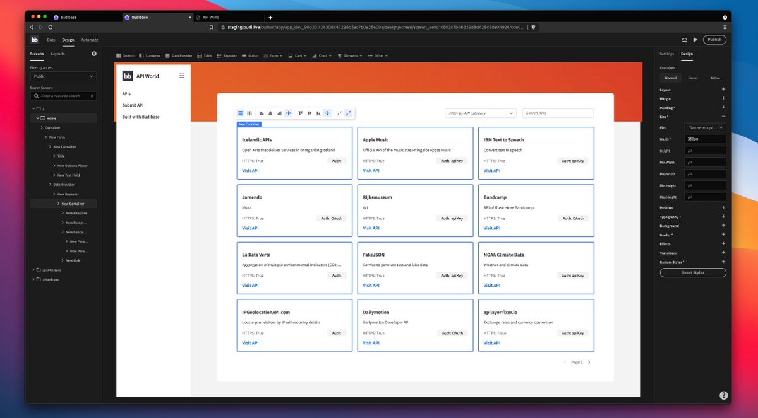Viewport: 758px width, 418px height.
Task: Click Visit API link on Apple Music card
Action: (x=371, y=171)
